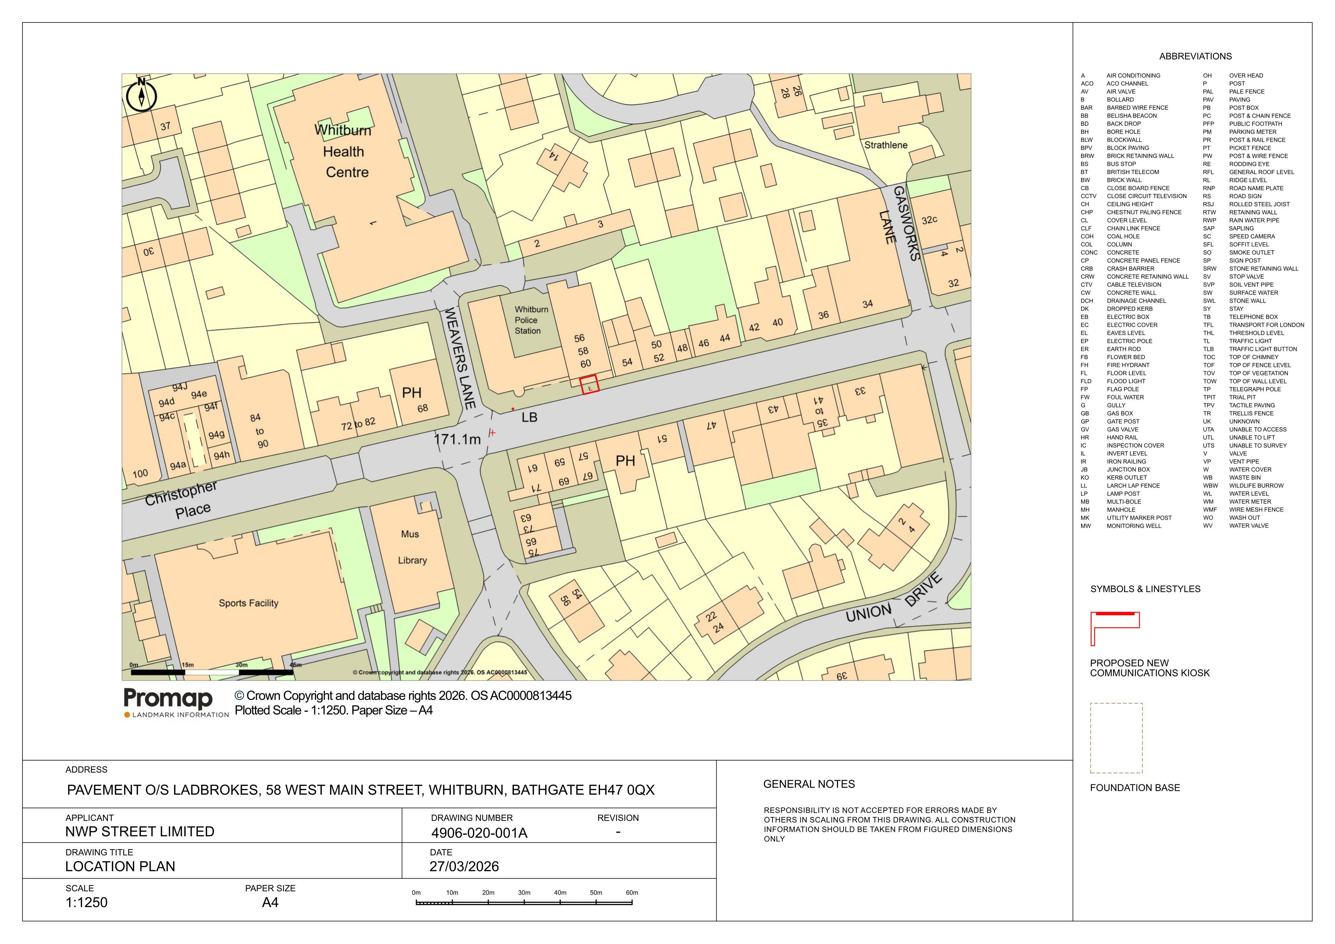1335x944 pixels.
Task: Click abbreviation "TRANSPORT FOR LONDON"
Action: point(1266,325)
